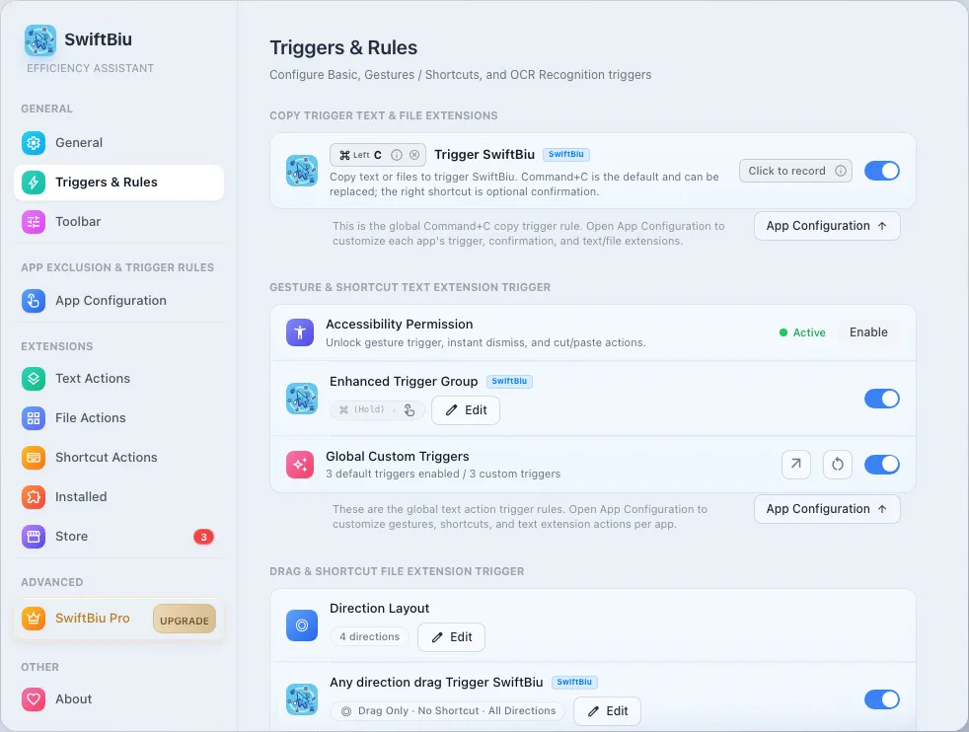This screenshot has height=732, width=969.
Task: Edit Any direction drag trigger
Action: click(607, 711)
